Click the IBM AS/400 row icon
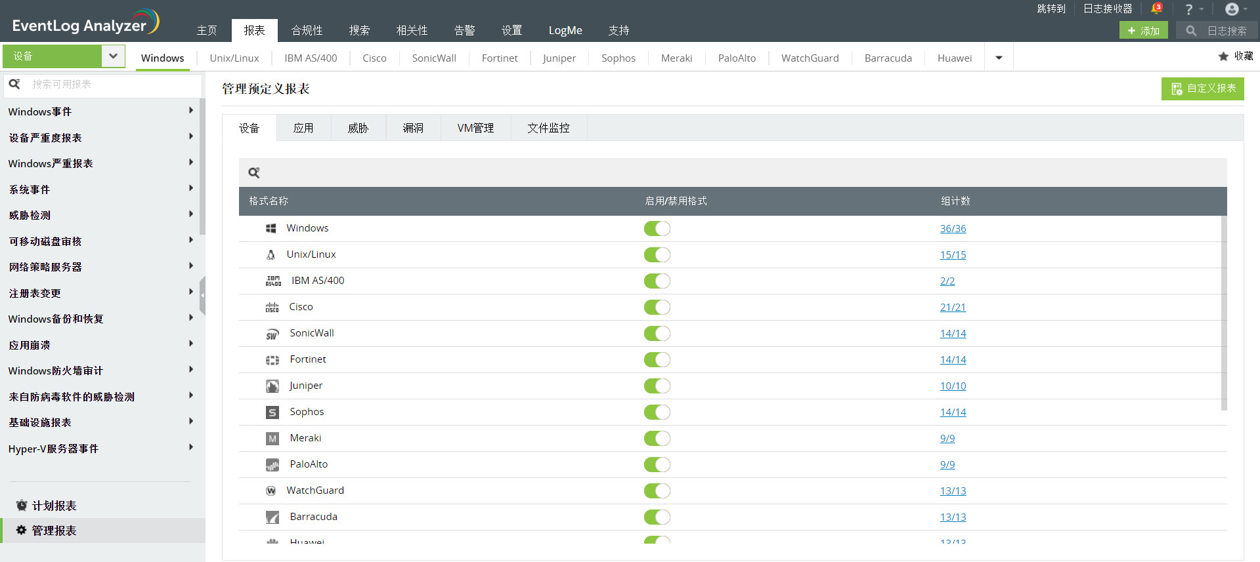Image resolution: width=1260 pixels, height=562 pixels. point(273,281)
